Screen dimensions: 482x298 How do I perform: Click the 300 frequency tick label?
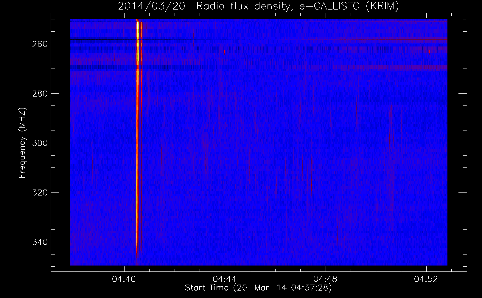tap(40, 143)
